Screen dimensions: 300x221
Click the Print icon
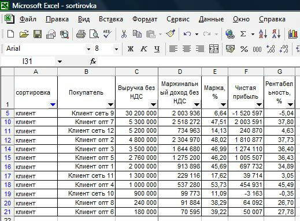click(81, 34)
